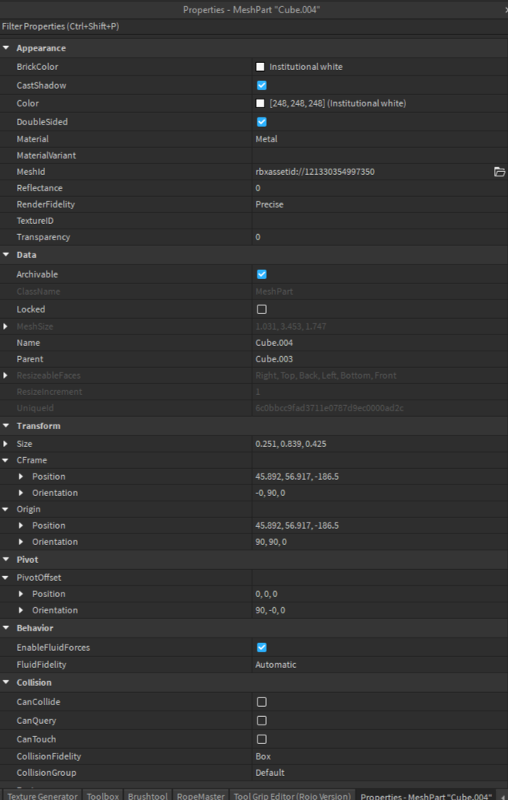
Task: Uncheck the Archivable checkbox
Action: tap(261, 274)
